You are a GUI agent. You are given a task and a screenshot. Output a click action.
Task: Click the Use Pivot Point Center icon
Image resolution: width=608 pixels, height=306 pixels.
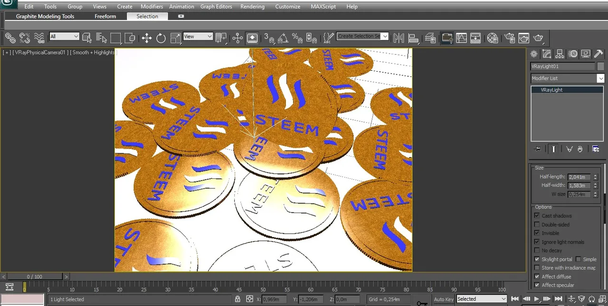click(221, 37)
